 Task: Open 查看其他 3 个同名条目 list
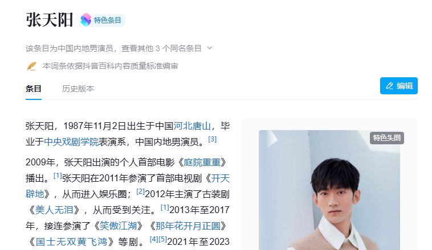pyautogui.click(x=161, y=48)
